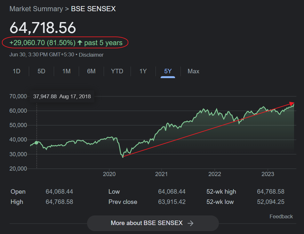Viewport: 304px width, 234px height.
Task: Select the 6M time range tab
Action: click(x=91, y=71)
